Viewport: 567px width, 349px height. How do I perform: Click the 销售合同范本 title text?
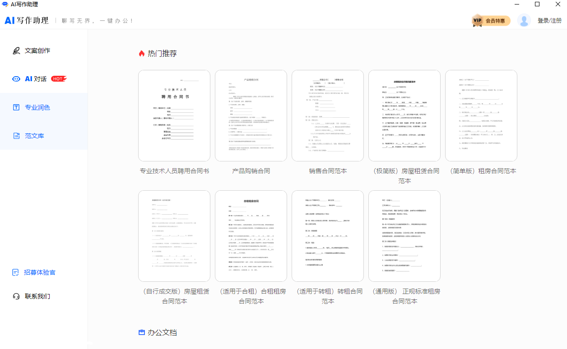328,171
